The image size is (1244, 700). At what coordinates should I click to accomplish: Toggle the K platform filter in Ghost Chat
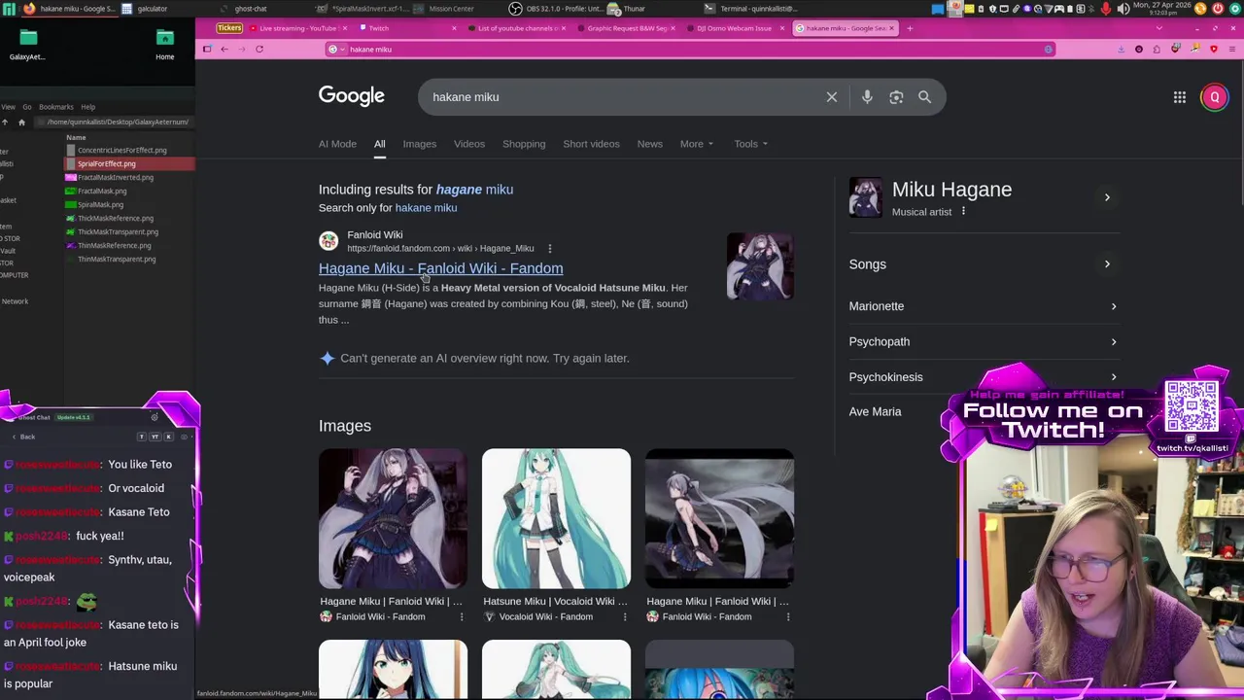coord(168,437)
